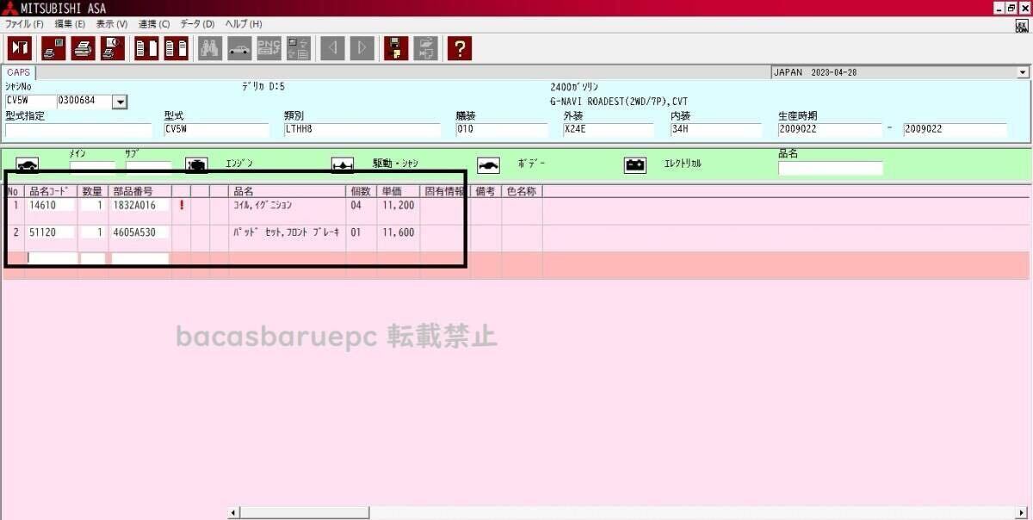Select the CAPS tab

click(18, 73)
